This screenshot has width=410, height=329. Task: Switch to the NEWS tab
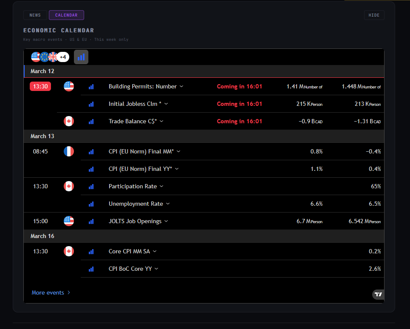(35, 15)
